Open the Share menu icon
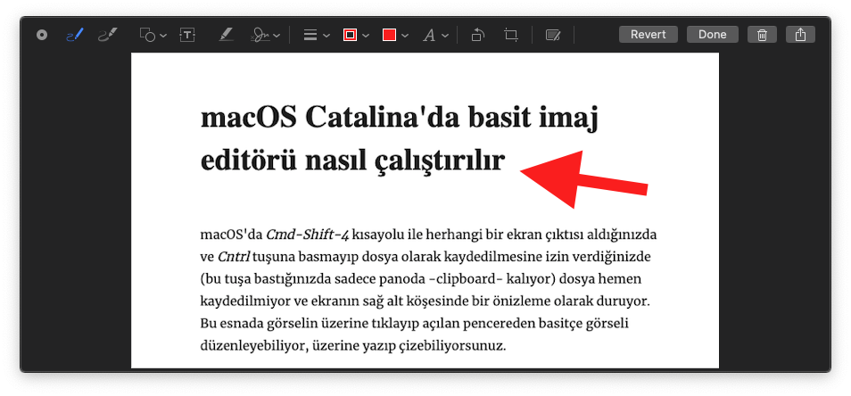This screenshot has width=851, height=396. 800,35
